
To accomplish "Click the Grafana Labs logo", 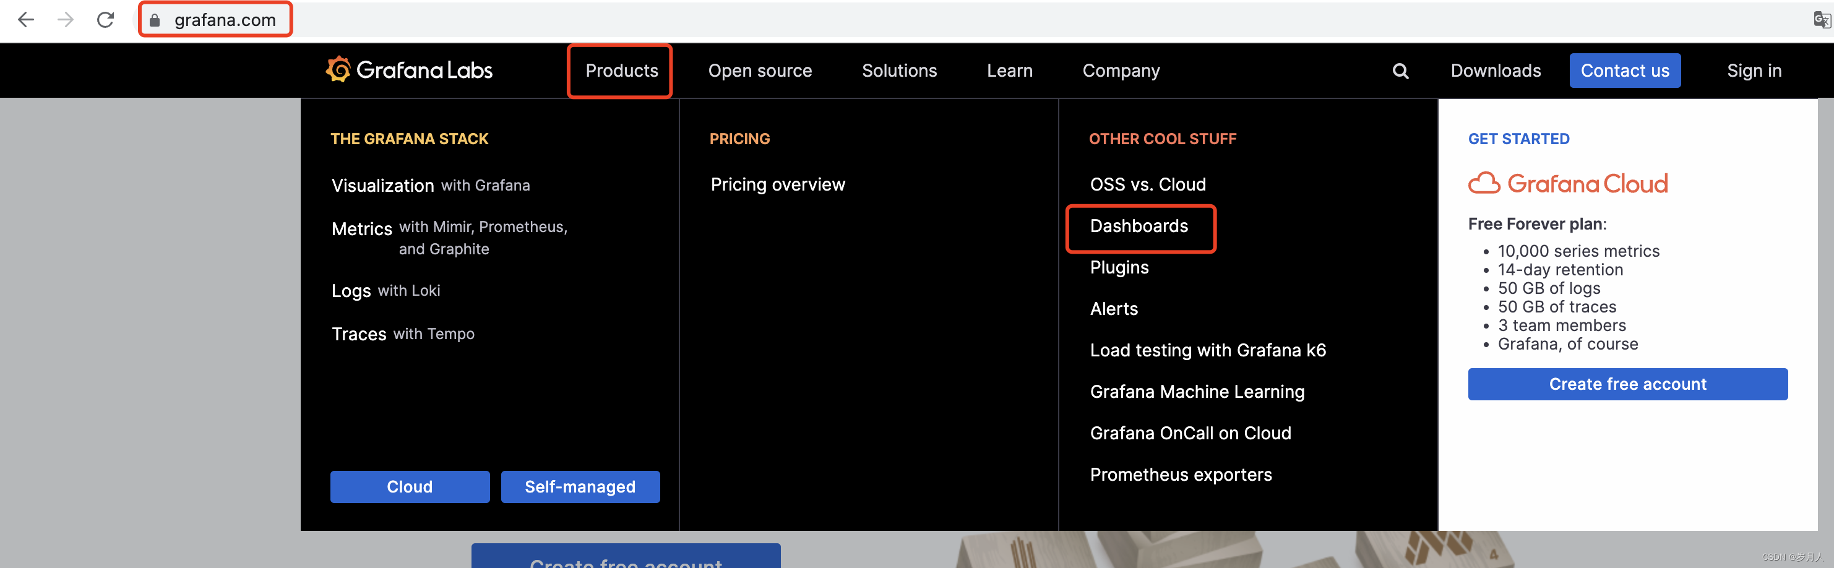I will (408, 70).
